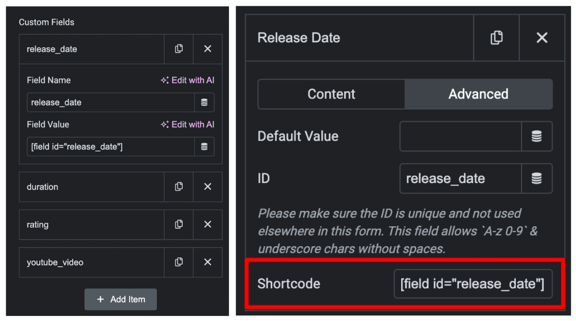Open dynamic tags for Field Name
This screenshot has height=321, width=576.
click(x=204, y=102)
